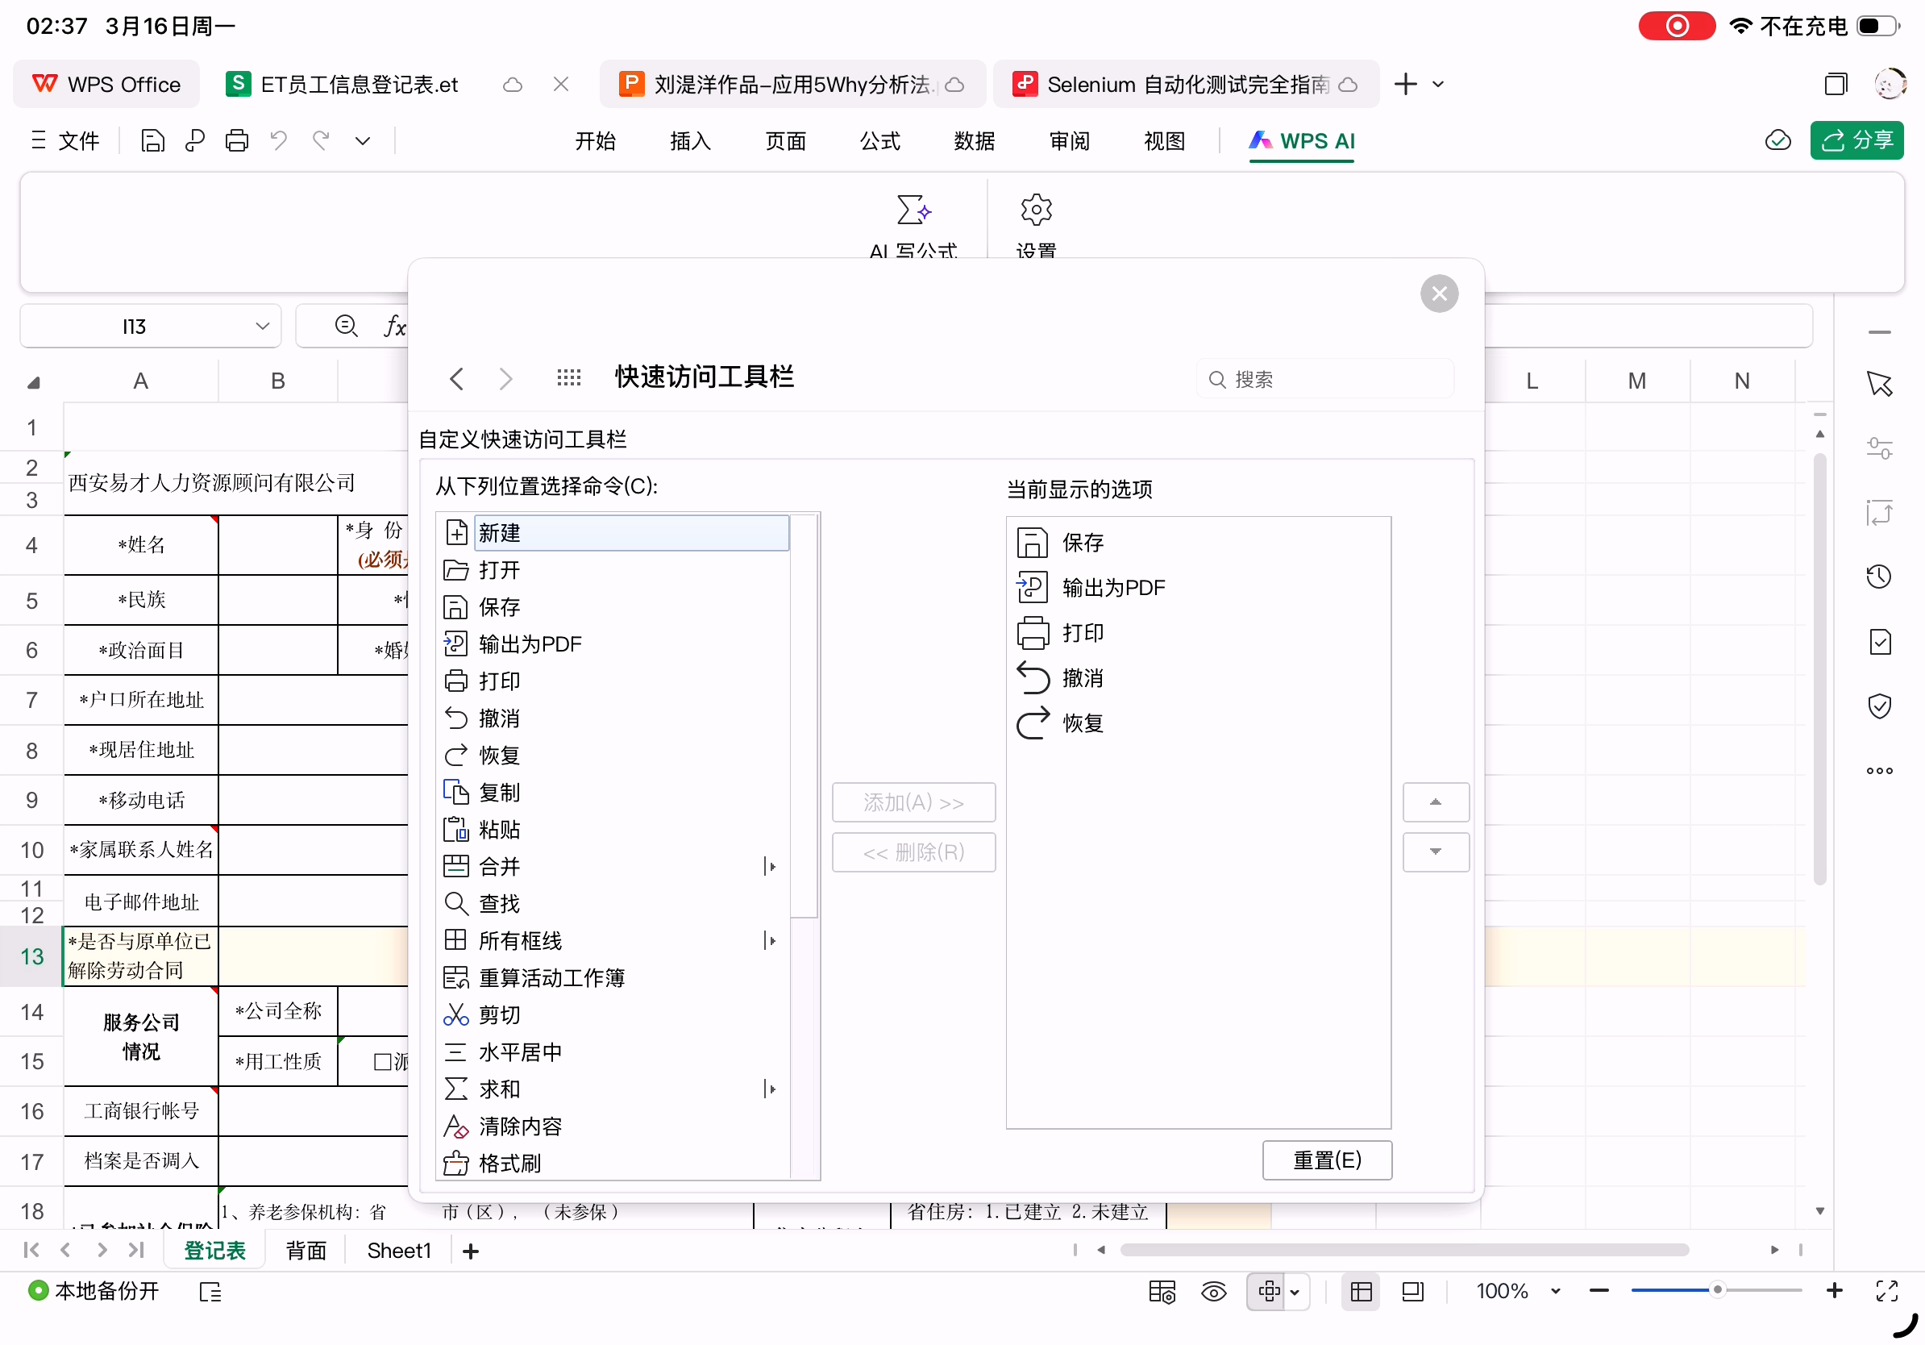
Task: Open the 数据 ribbon tab
Action: click(975, 141)
